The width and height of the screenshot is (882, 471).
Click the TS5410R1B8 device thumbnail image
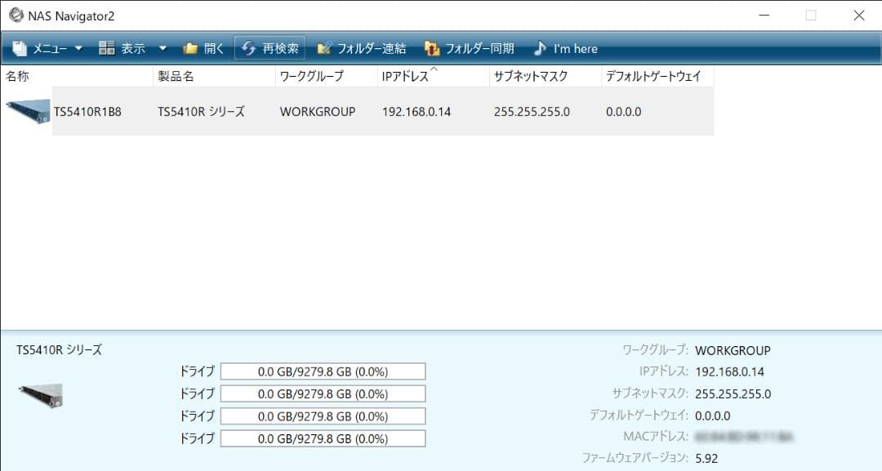pyautogui.click(x=26, y=111)
